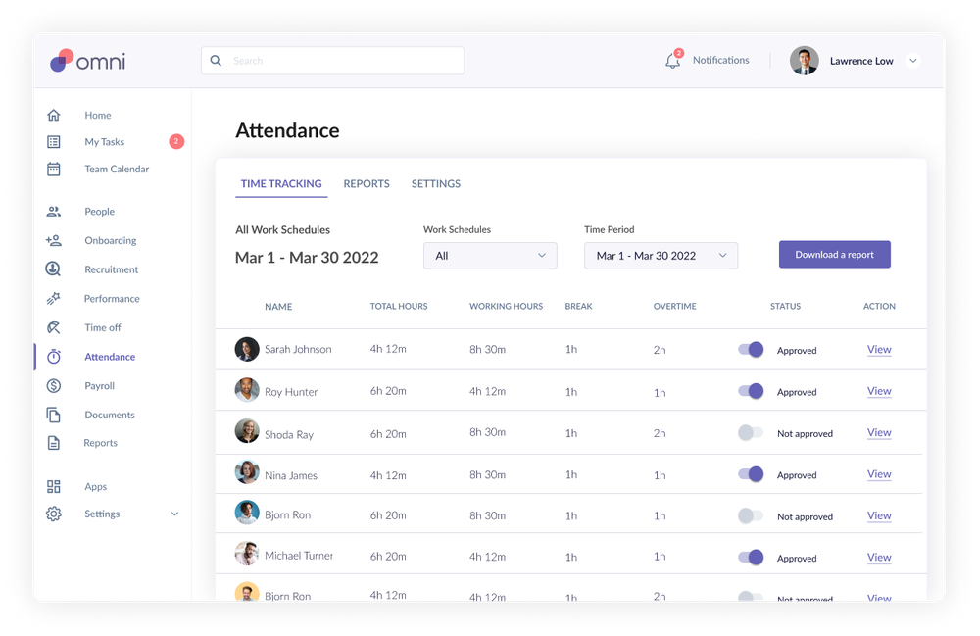The image size is (980, 636).
Task: Click the Total Hours column header
Action: pyautogui.click(x=399, y=306)
